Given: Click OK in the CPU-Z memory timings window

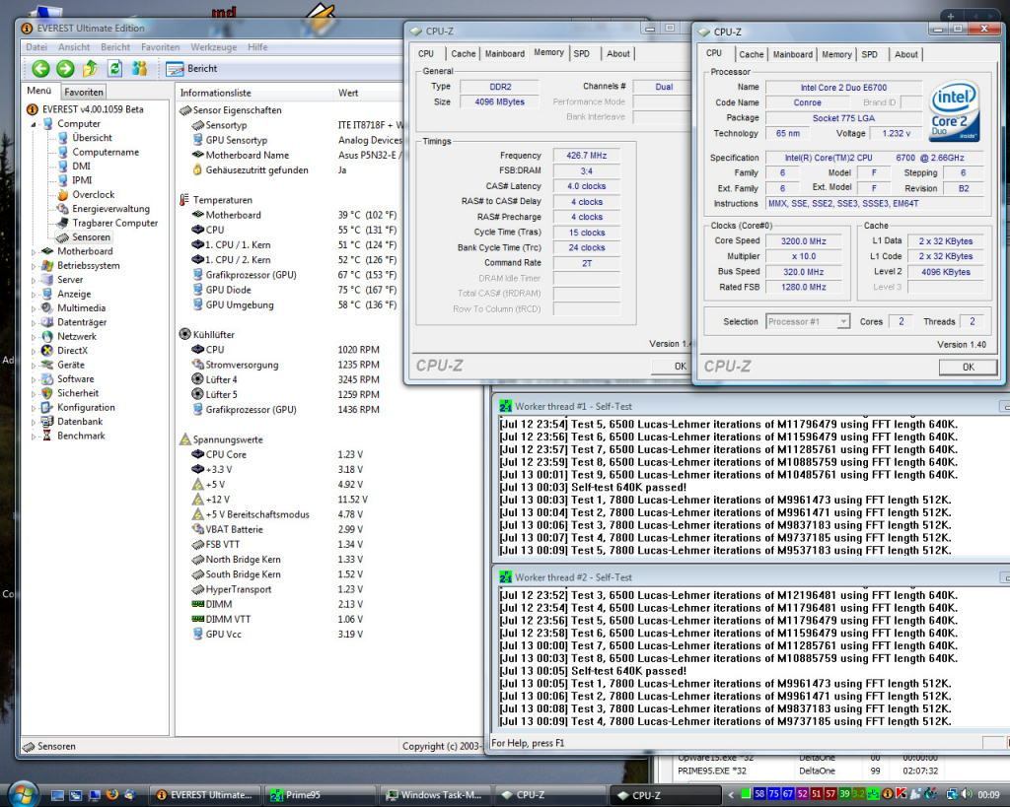Looking at the screenshot, I should point(672,367).
